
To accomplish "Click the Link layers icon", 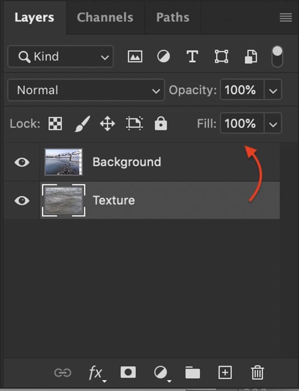I will [63, 373].
